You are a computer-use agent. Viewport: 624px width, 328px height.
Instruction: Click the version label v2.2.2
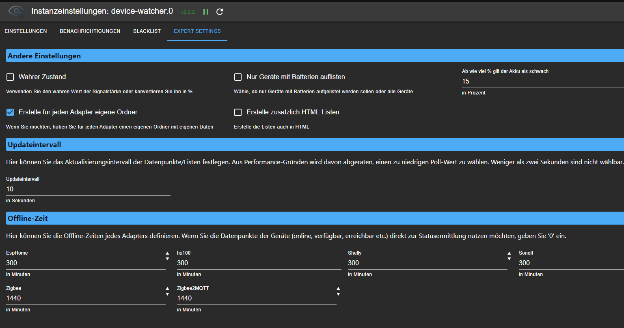click(x=188, y=12)
